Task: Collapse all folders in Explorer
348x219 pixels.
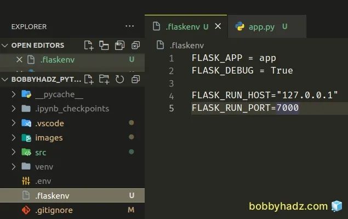Action: coord(135,79)
